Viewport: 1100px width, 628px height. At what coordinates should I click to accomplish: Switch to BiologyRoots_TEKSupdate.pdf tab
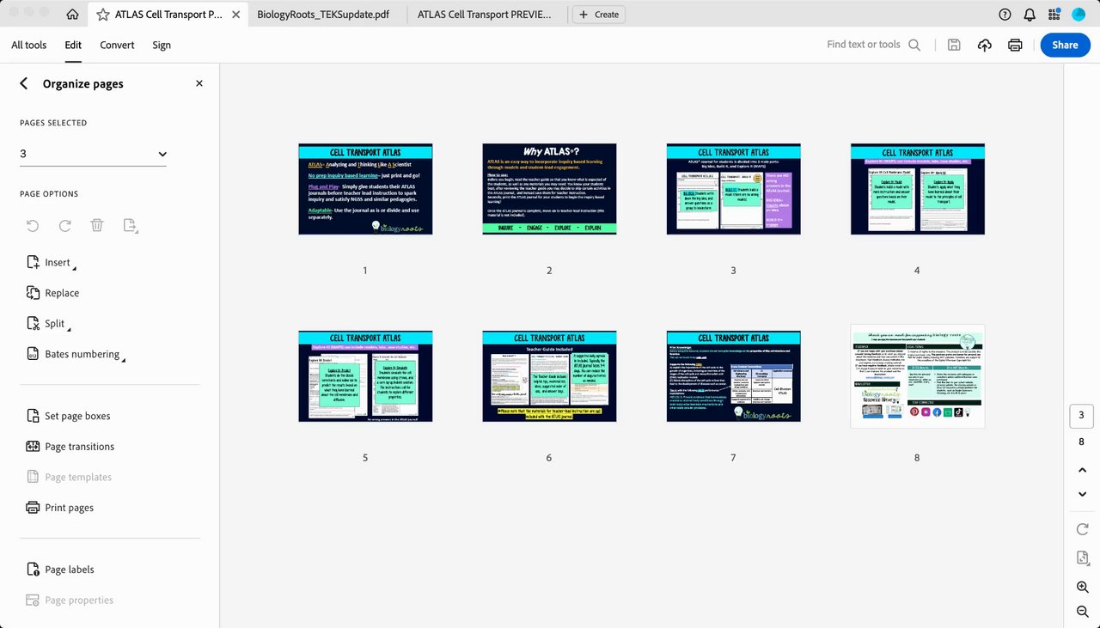[x=325, y=15]
